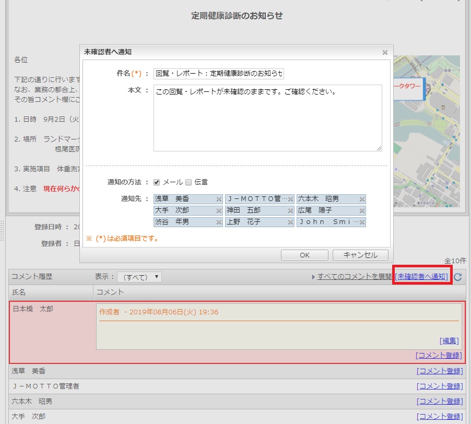471x424 pixels.
Task: Remove 神田 五郎 from recipients
Action: pyautogui.click(x=290, y=210)
